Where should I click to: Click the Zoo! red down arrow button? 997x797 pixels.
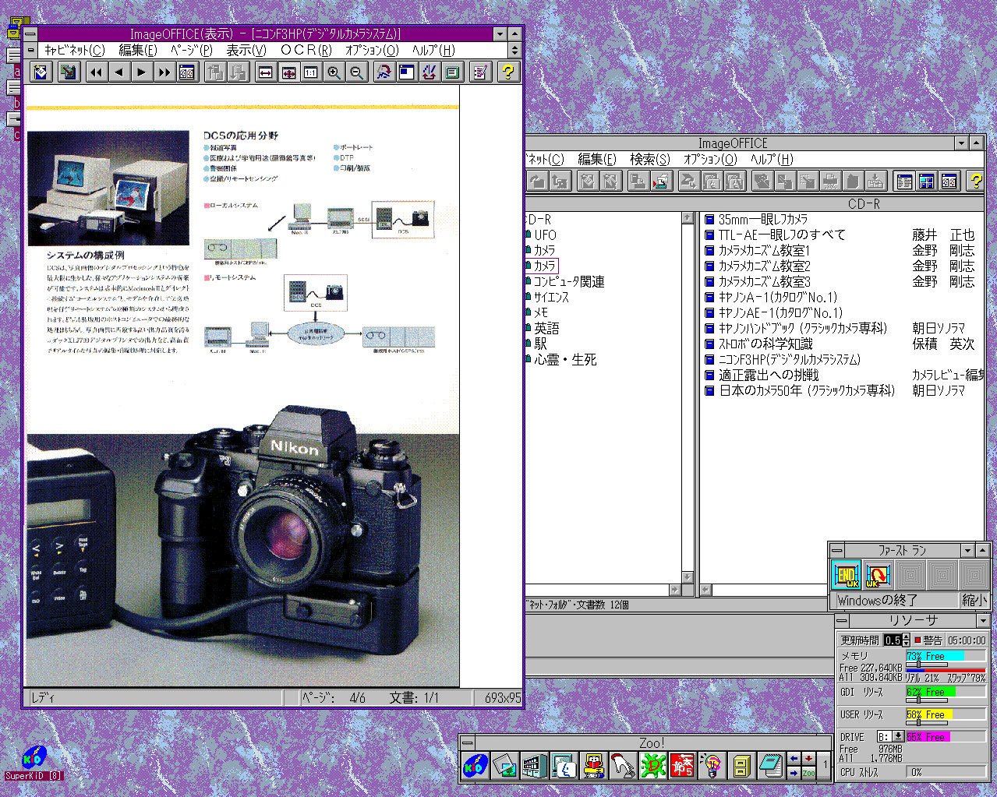808,758
